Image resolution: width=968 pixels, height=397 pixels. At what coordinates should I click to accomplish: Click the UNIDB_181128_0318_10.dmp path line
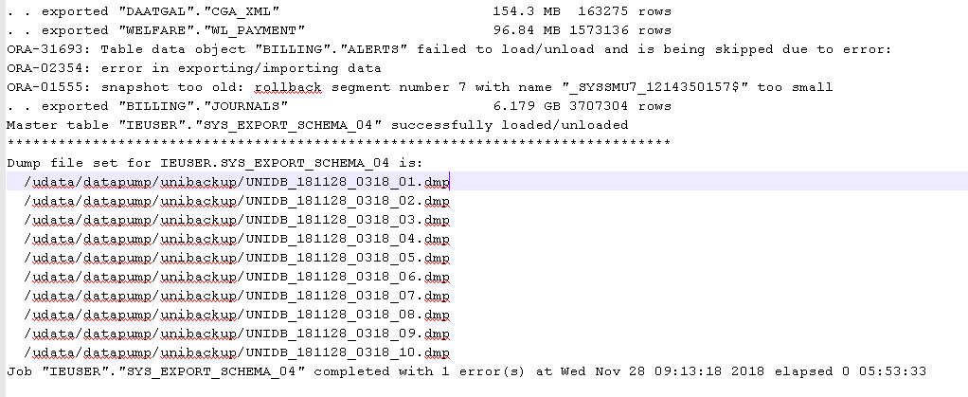[237, 353]
